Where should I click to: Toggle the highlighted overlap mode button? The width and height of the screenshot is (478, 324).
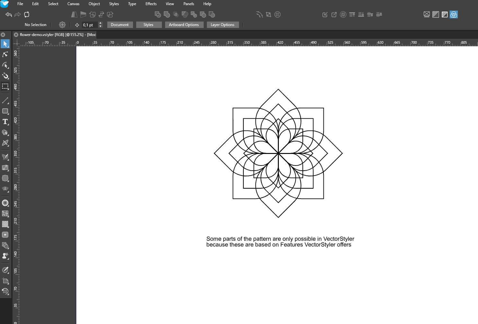454,14
